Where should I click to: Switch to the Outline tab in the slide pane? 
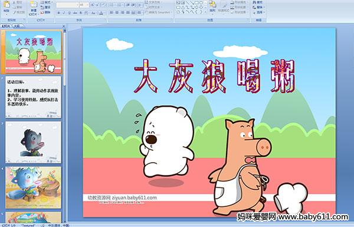17,26
